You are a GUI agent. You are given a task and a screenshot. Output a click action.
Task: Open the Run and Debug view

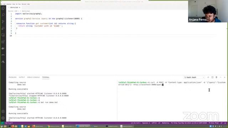coord(3,28)
